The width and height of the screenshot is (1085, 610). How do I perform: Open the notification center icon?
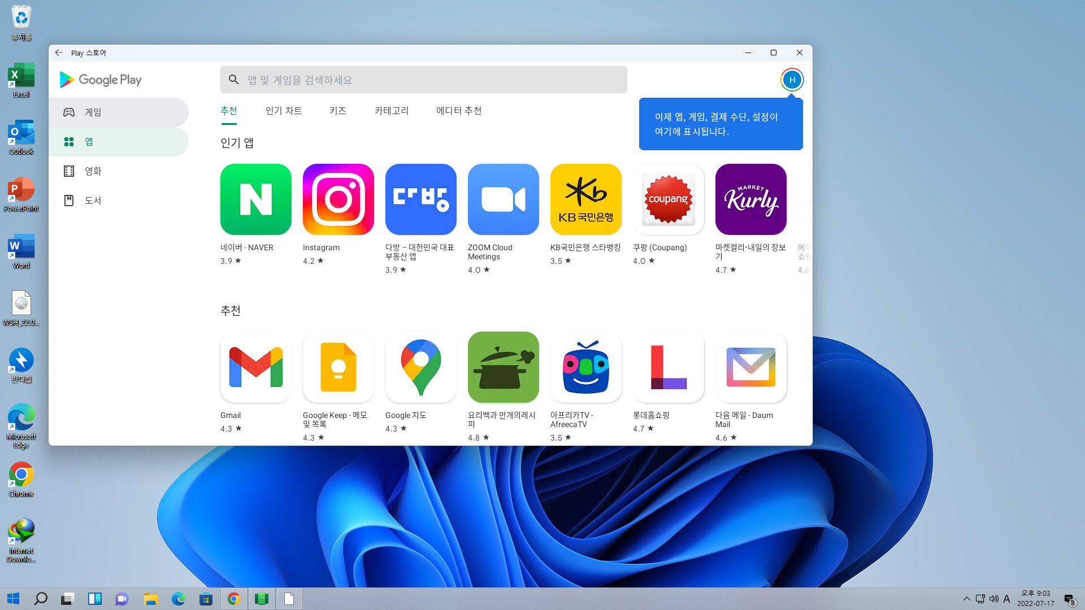point(1070,599)
